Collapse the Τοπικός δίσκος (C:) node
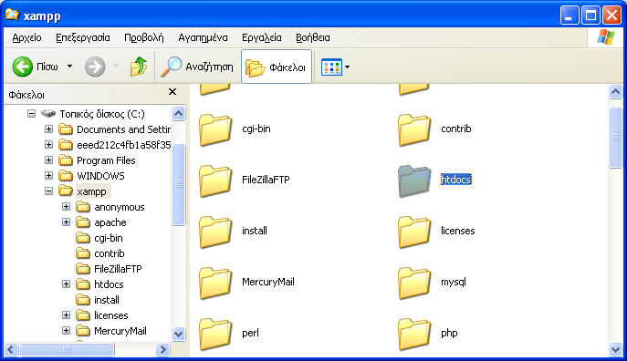The image size is (627, 361). (x=31, y=114)
